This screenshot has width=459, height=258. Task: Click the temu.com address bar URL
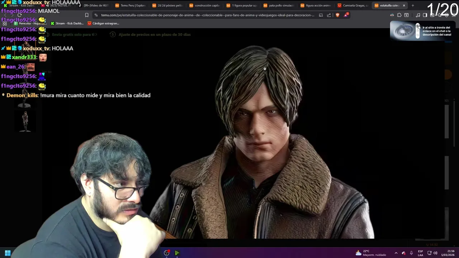208,15
